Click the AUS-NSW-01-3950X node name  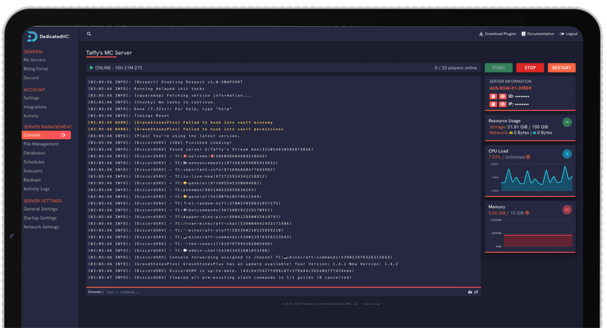pos(510,88)
